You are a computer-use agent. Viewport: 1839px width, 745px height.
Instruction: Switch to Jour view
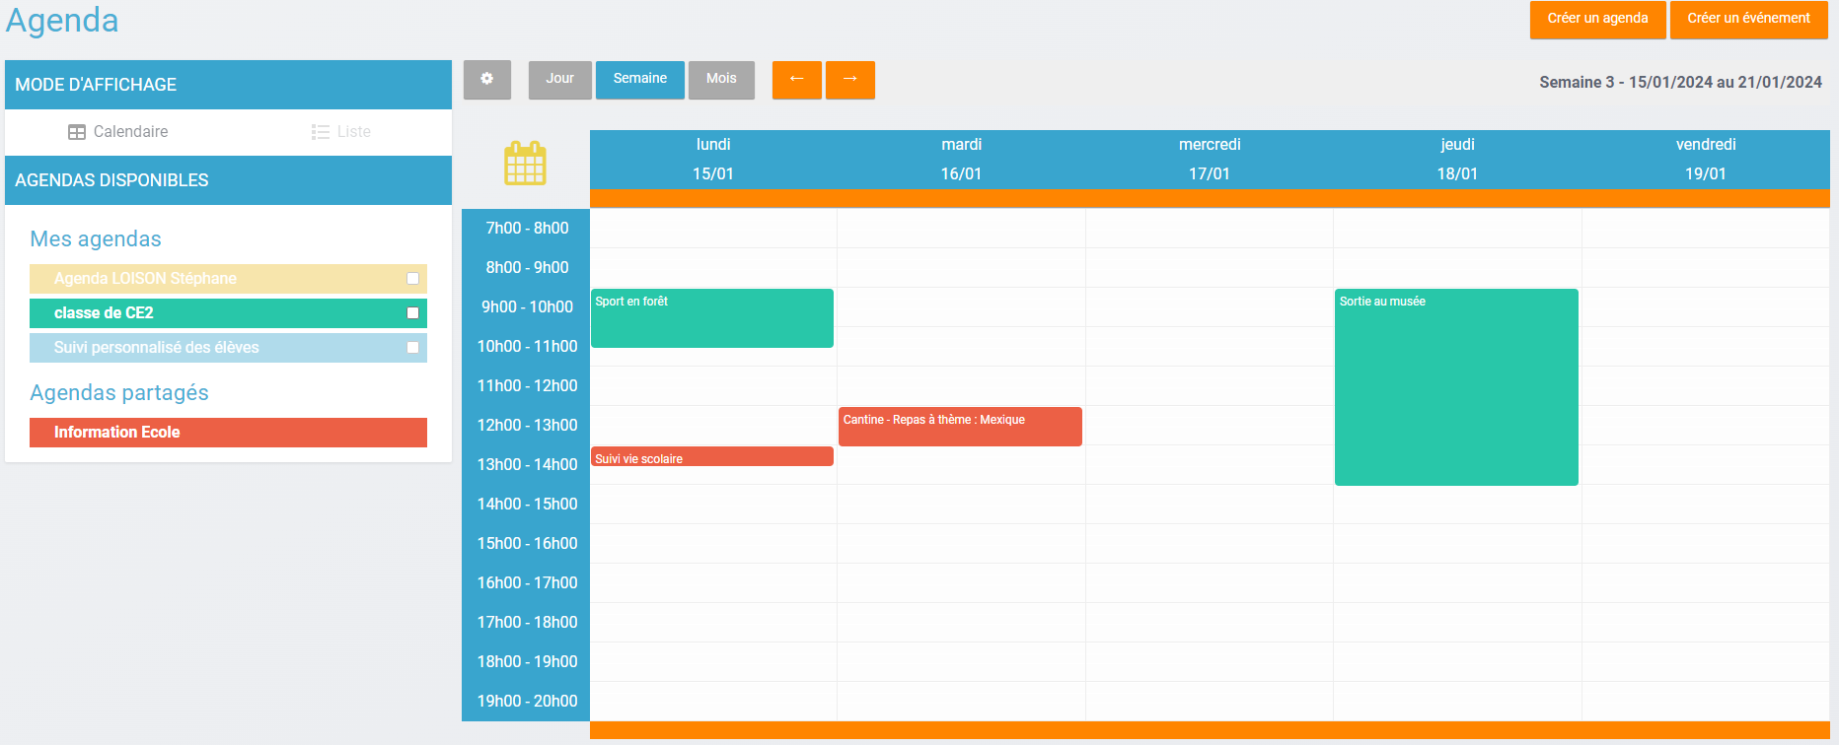coord(559,80)
